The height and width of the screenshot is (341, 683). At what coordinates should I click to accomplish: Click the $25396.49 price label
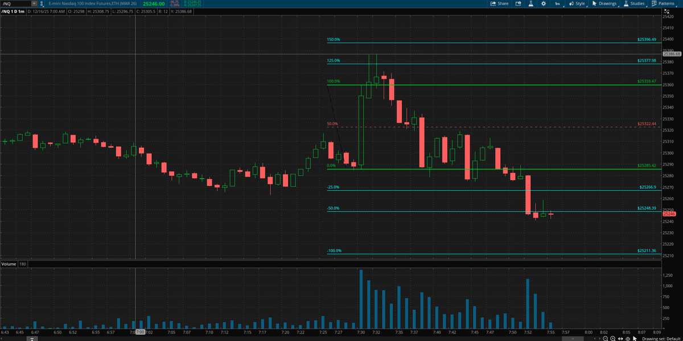pos(647,40)
